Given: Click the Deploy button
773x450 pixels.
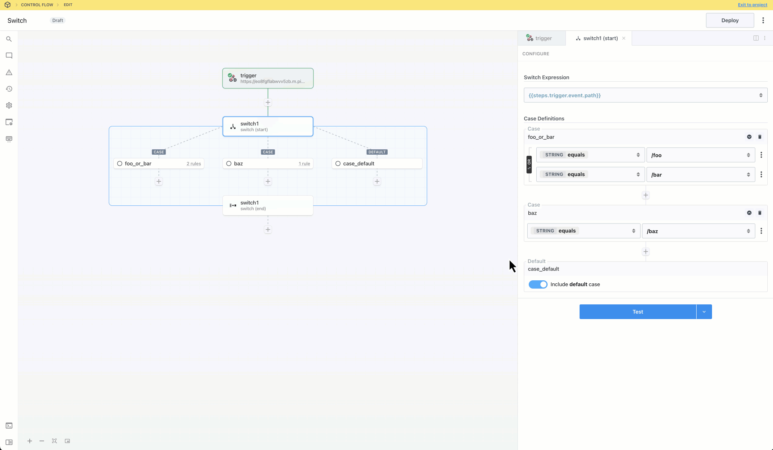Looking at the screenshot, I should pos(729,20).
